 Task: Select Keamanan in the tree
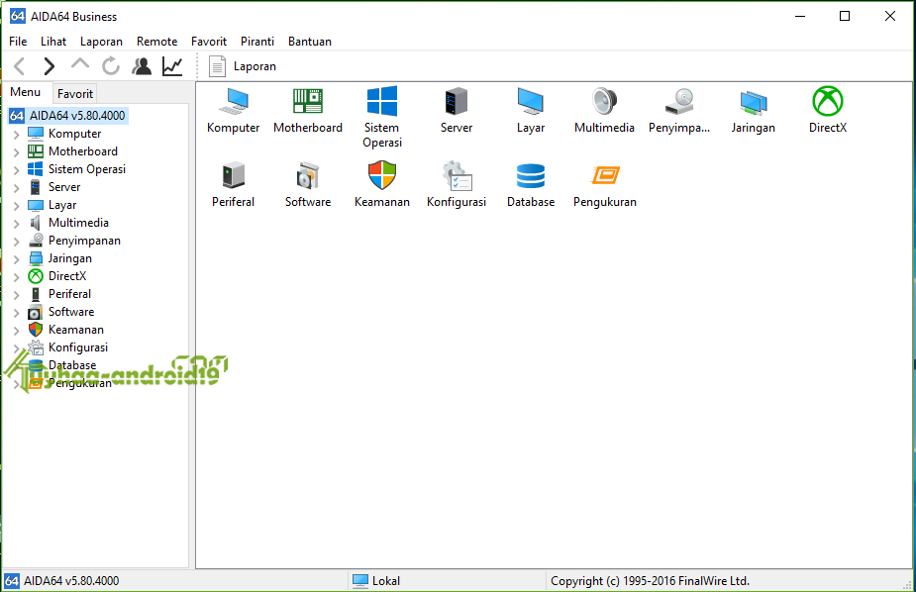76,330
